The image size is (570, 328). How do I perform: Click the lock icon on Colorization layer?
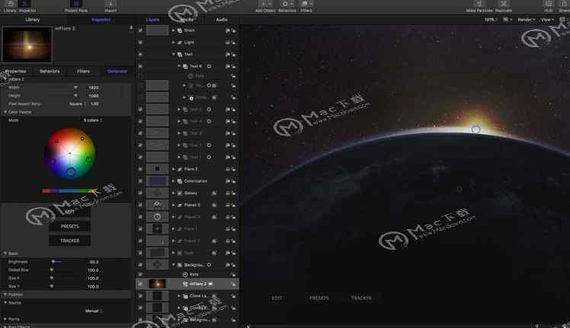[233, 181]
